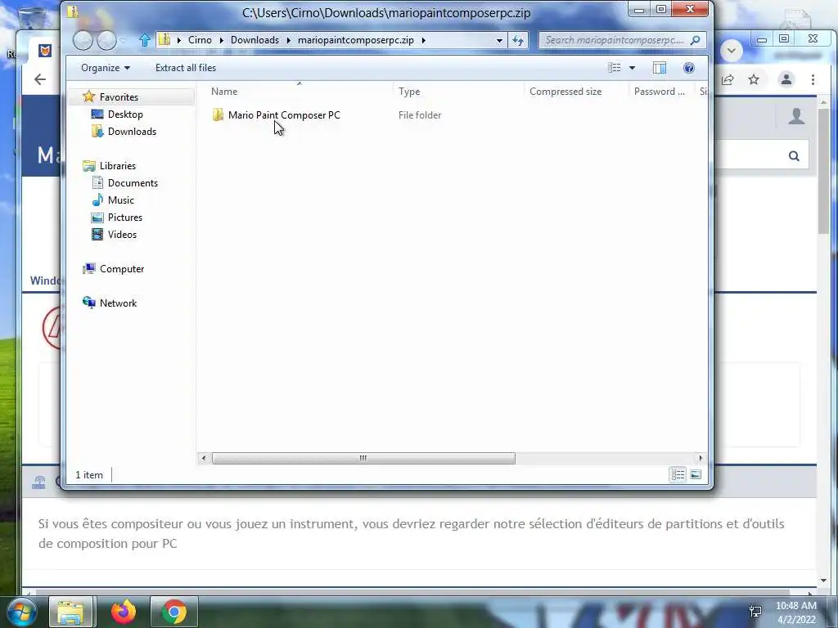Sort by the Type column header
This screenshot has width=838, height=628.
click(409, 92)
